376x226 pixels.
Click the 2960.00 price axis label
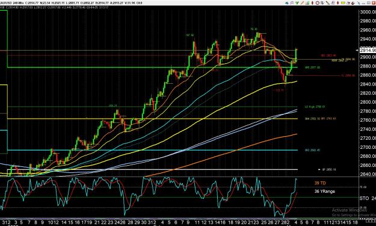[x=368, y=30]
